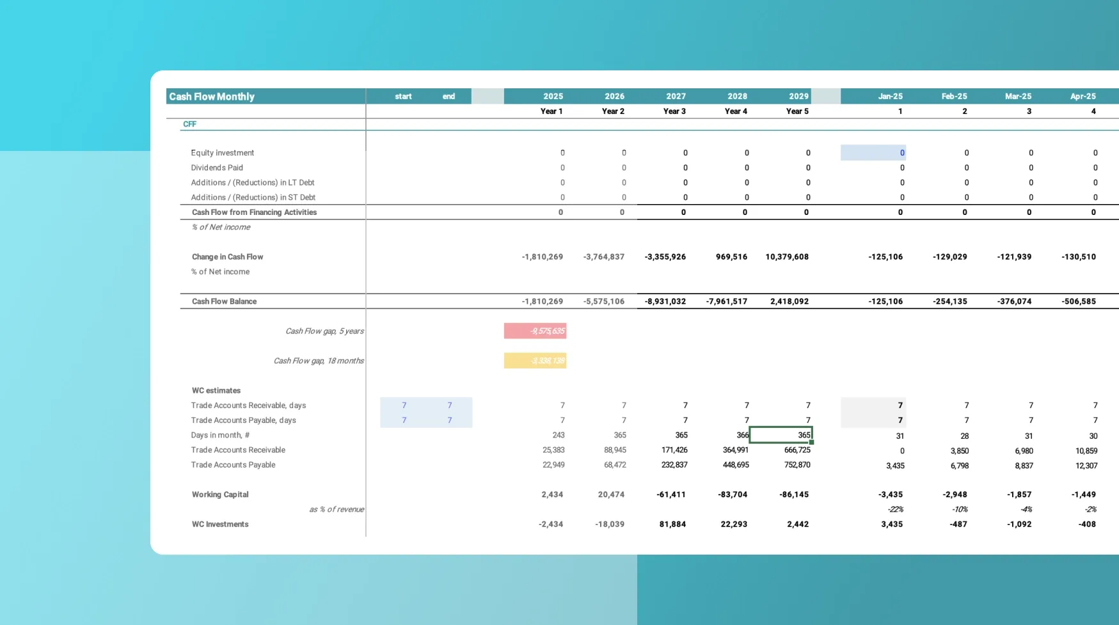
Task: Click the Cash Flow Monthly title cell
Action: (x=212, y=97)
